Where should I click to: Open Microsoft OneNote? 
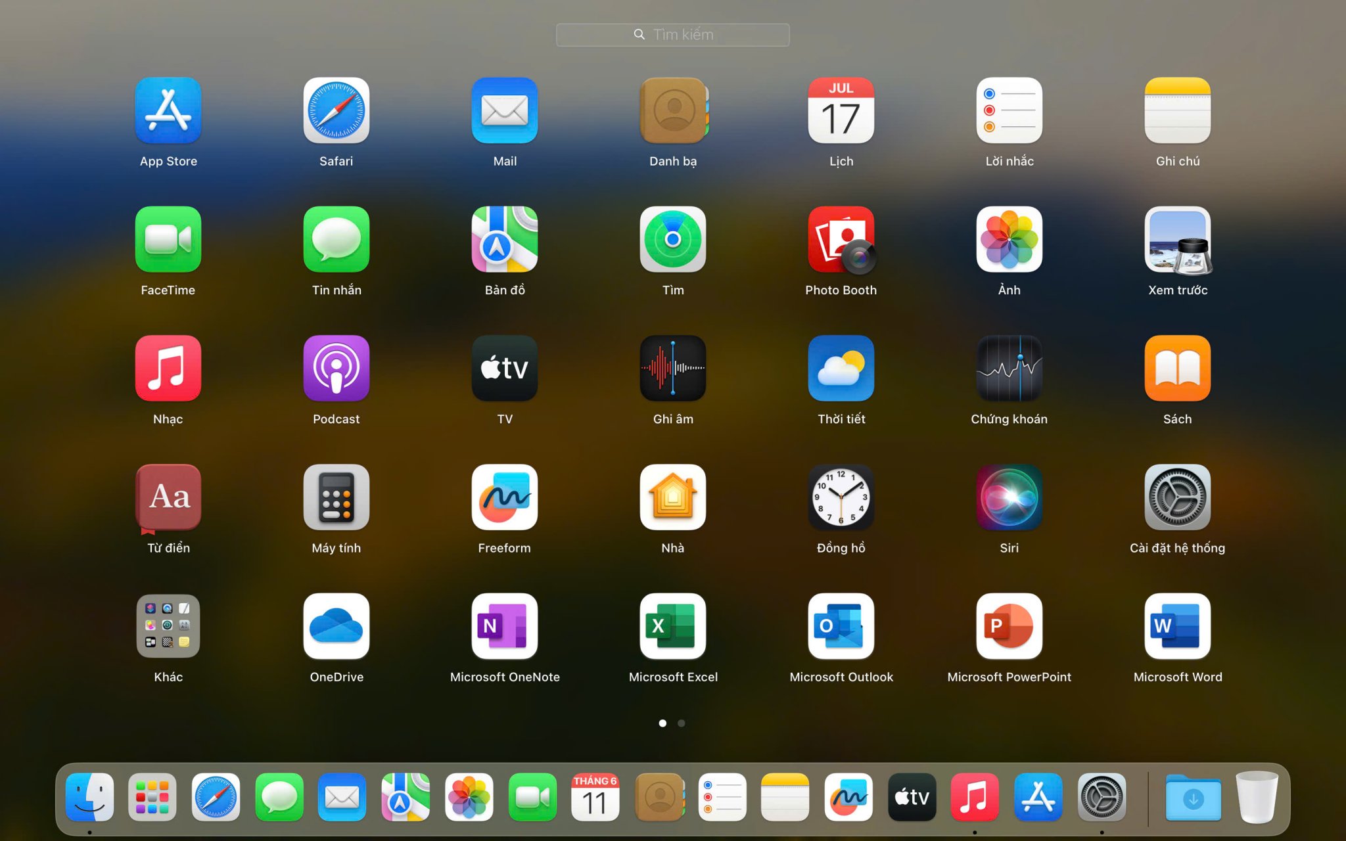pyautogui.click(x=505, y=626)
